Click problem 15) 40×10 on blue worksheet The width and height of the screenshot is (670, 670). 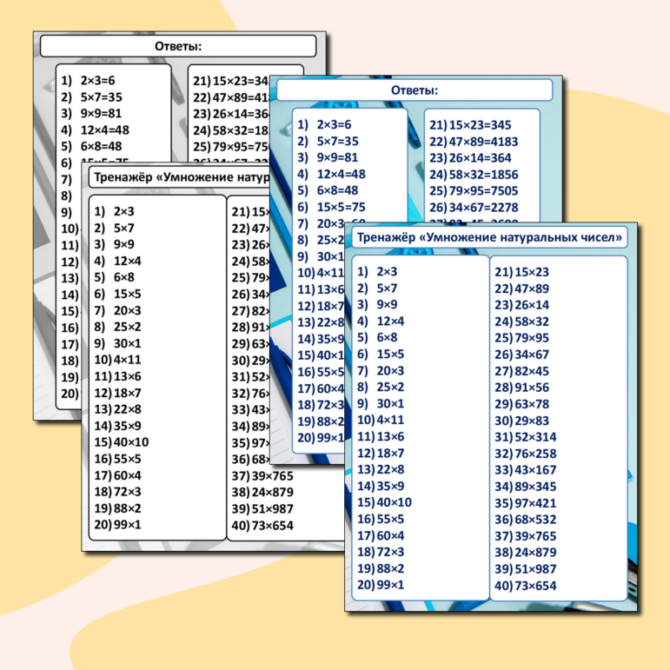[x=384, y=502]
